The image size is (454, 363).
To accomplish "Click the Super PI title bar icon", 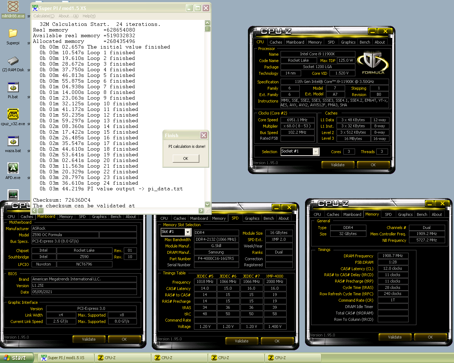I will pyautogui.click(x=35, y=8).
